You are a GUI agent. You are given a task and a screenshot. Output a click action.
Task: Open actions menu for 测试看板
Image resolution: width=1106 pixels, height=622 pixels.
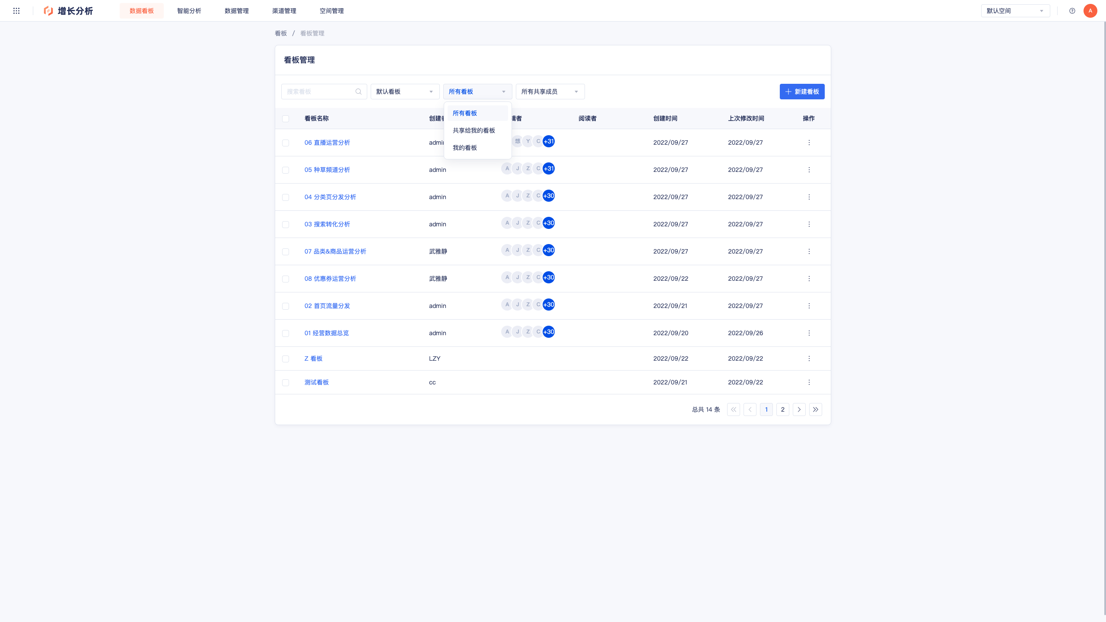click(x=809, y=382)
